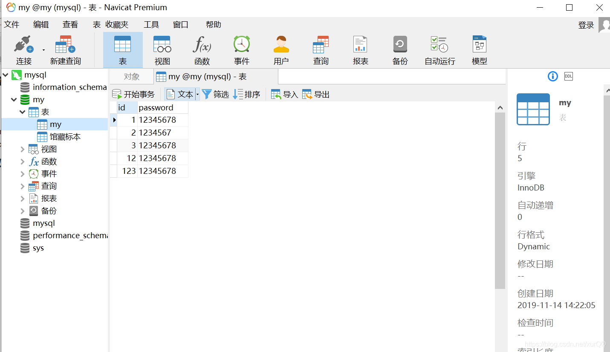
Task: Expand the 备份 backups node
Action: pos(23,211)
